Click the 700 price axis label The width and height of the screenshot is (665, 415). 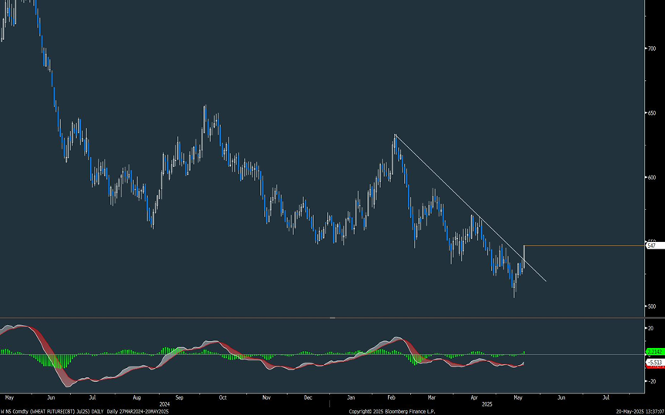(x=651, y=49)
